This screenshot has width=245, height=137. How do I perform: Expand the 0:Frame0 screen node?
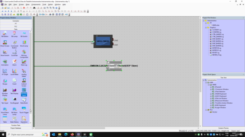211,87
